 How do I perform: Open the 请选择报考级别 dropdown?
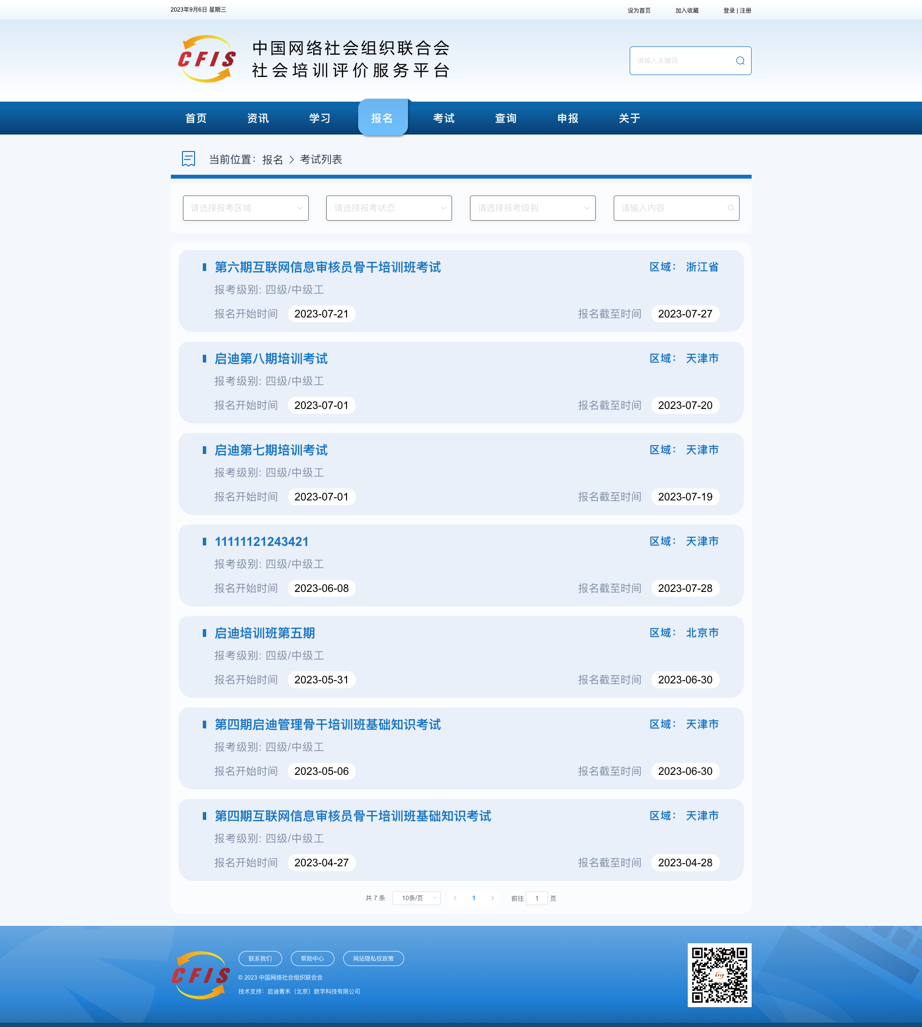532,208
